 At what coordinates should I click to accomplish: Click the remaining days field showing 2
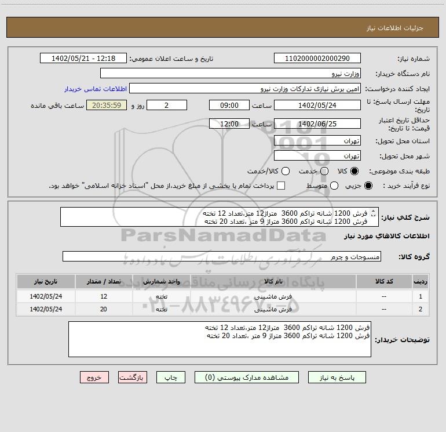pos(167,105)
